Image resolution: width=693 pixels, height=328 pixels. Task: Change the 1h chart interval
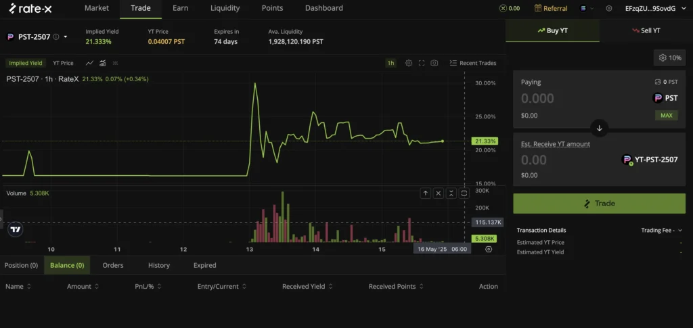pos(390,63)
